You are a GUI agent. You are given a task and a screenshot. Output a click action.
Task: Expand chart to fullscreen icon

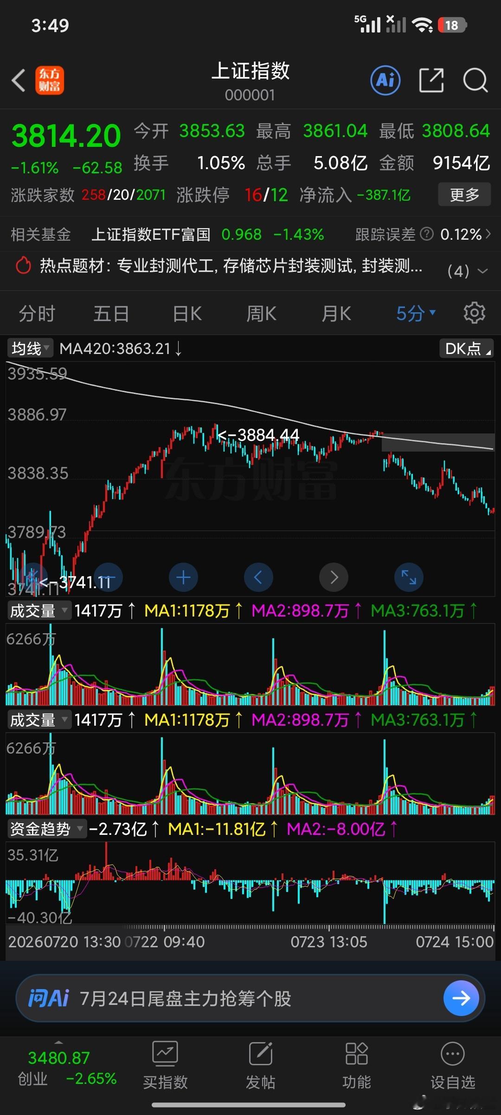click(409, 577)
